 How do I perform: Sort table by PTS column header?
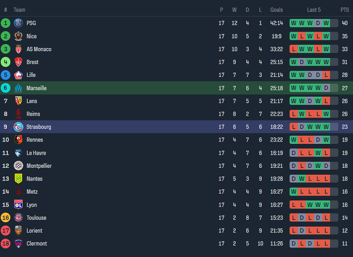pyautogui.click(x=344, y=10)
